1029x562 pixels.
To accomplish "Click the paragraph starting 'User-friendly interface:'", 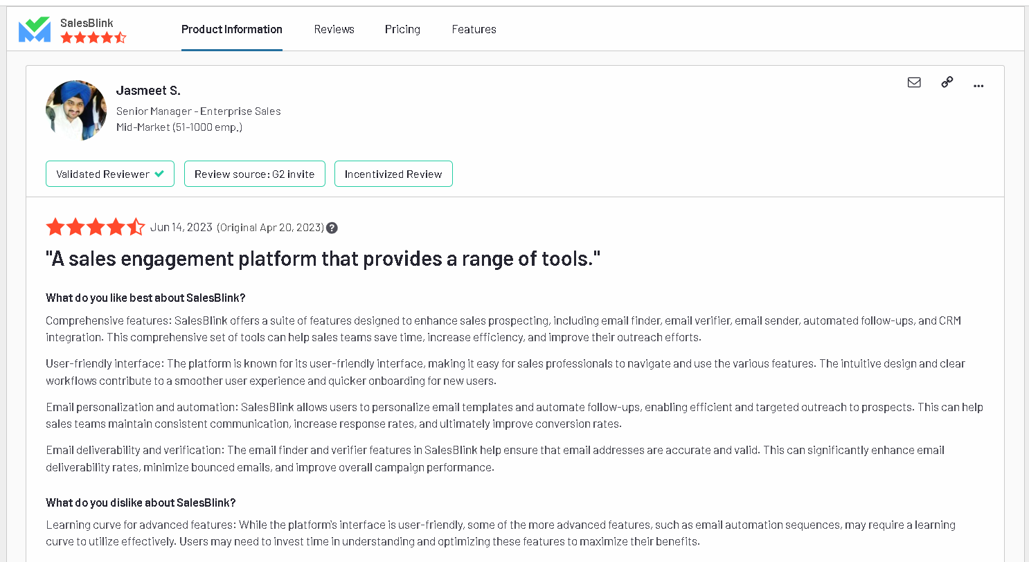I will tap(505, 372).
